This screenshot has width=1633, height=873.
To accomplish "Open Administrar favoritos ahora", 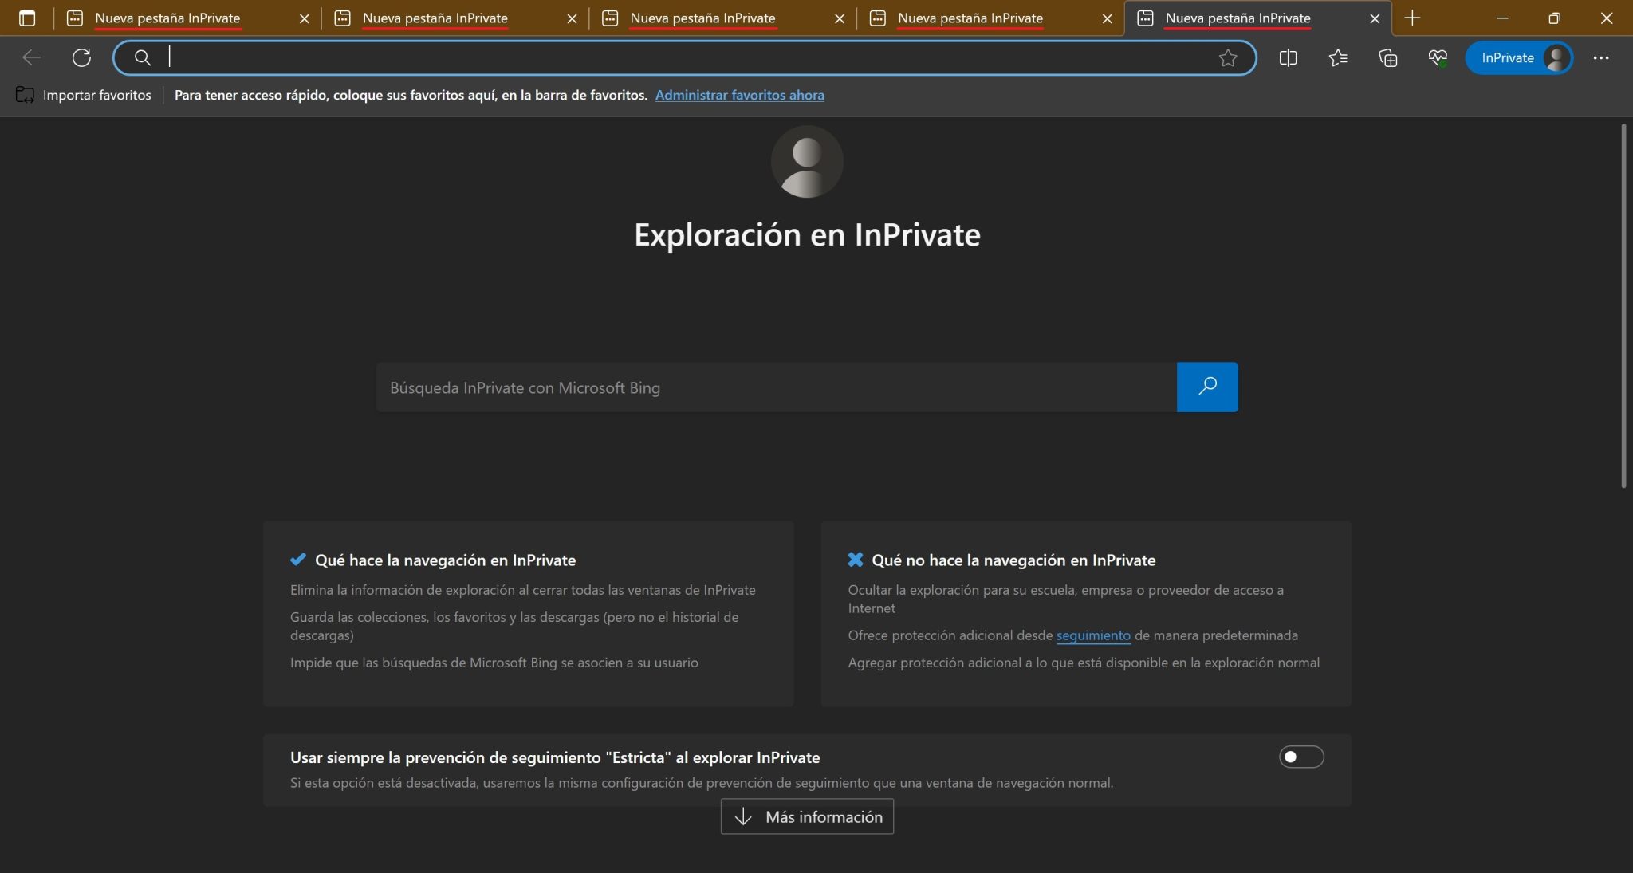I will point(739,95).
